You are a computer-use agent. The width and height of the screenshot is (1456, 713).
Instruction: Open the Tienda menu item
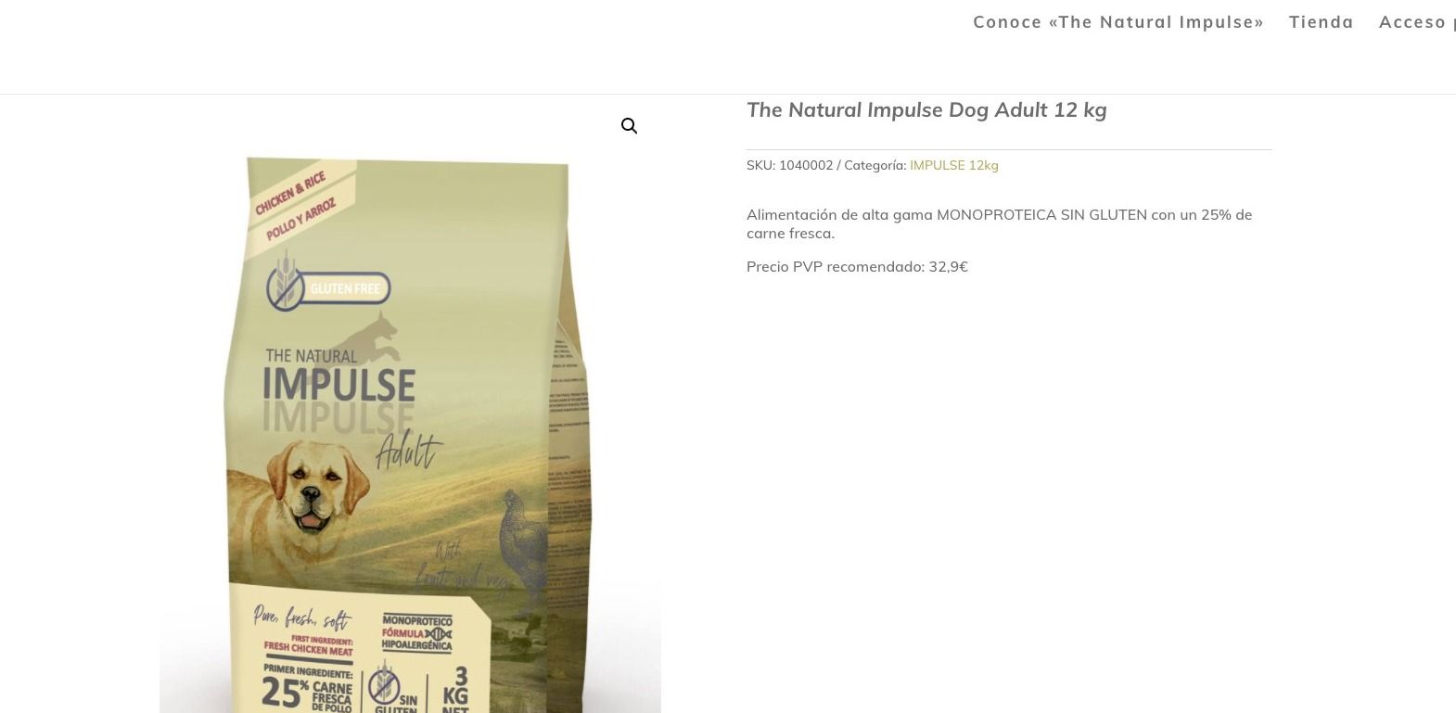click(1322, 22)
